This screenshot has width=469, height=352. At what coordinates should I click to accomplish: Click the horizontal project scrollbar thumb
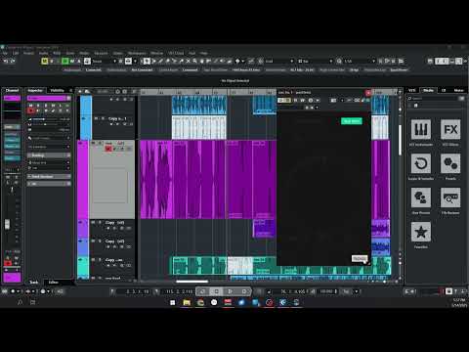click(x=192, y=282)
